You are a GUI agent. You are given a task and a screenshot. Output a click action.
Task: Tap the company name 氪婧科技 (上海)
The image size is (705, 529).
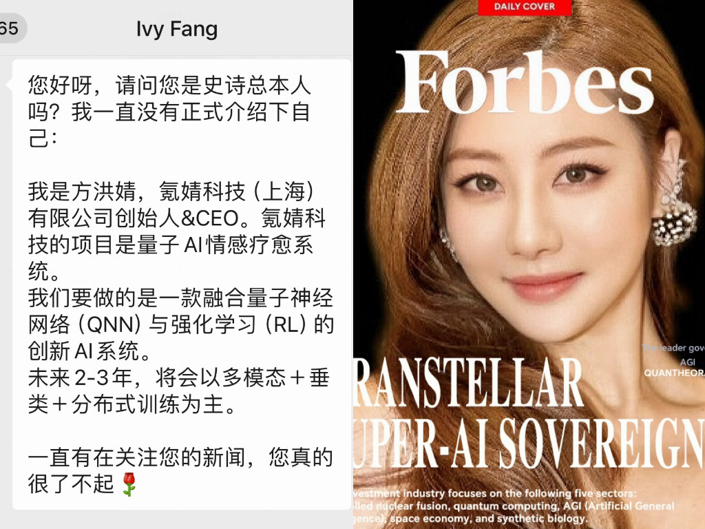click(237, 192)
